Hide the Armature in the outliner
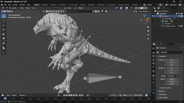 [179, 16]
